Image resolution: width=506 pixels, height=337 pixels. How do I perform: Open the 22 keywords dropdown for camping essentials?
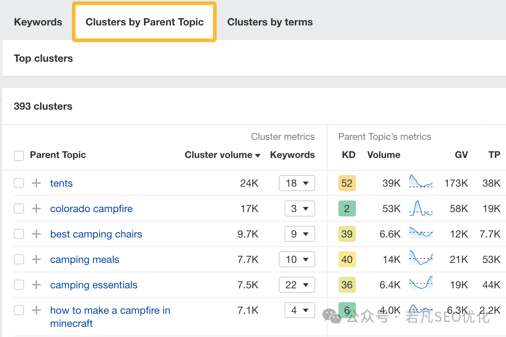tap(297, 285)
